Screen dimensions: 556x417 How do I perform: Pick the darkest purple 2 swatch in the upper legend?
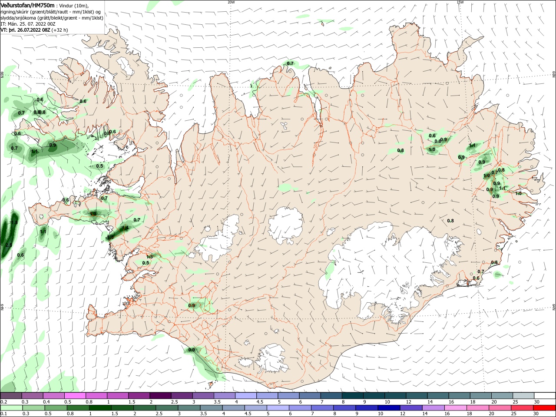click(x=160, y=396)
